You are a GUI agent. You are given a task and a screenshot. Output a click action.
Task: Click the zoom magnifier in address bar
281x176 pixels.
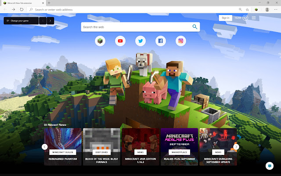point(240,10)
